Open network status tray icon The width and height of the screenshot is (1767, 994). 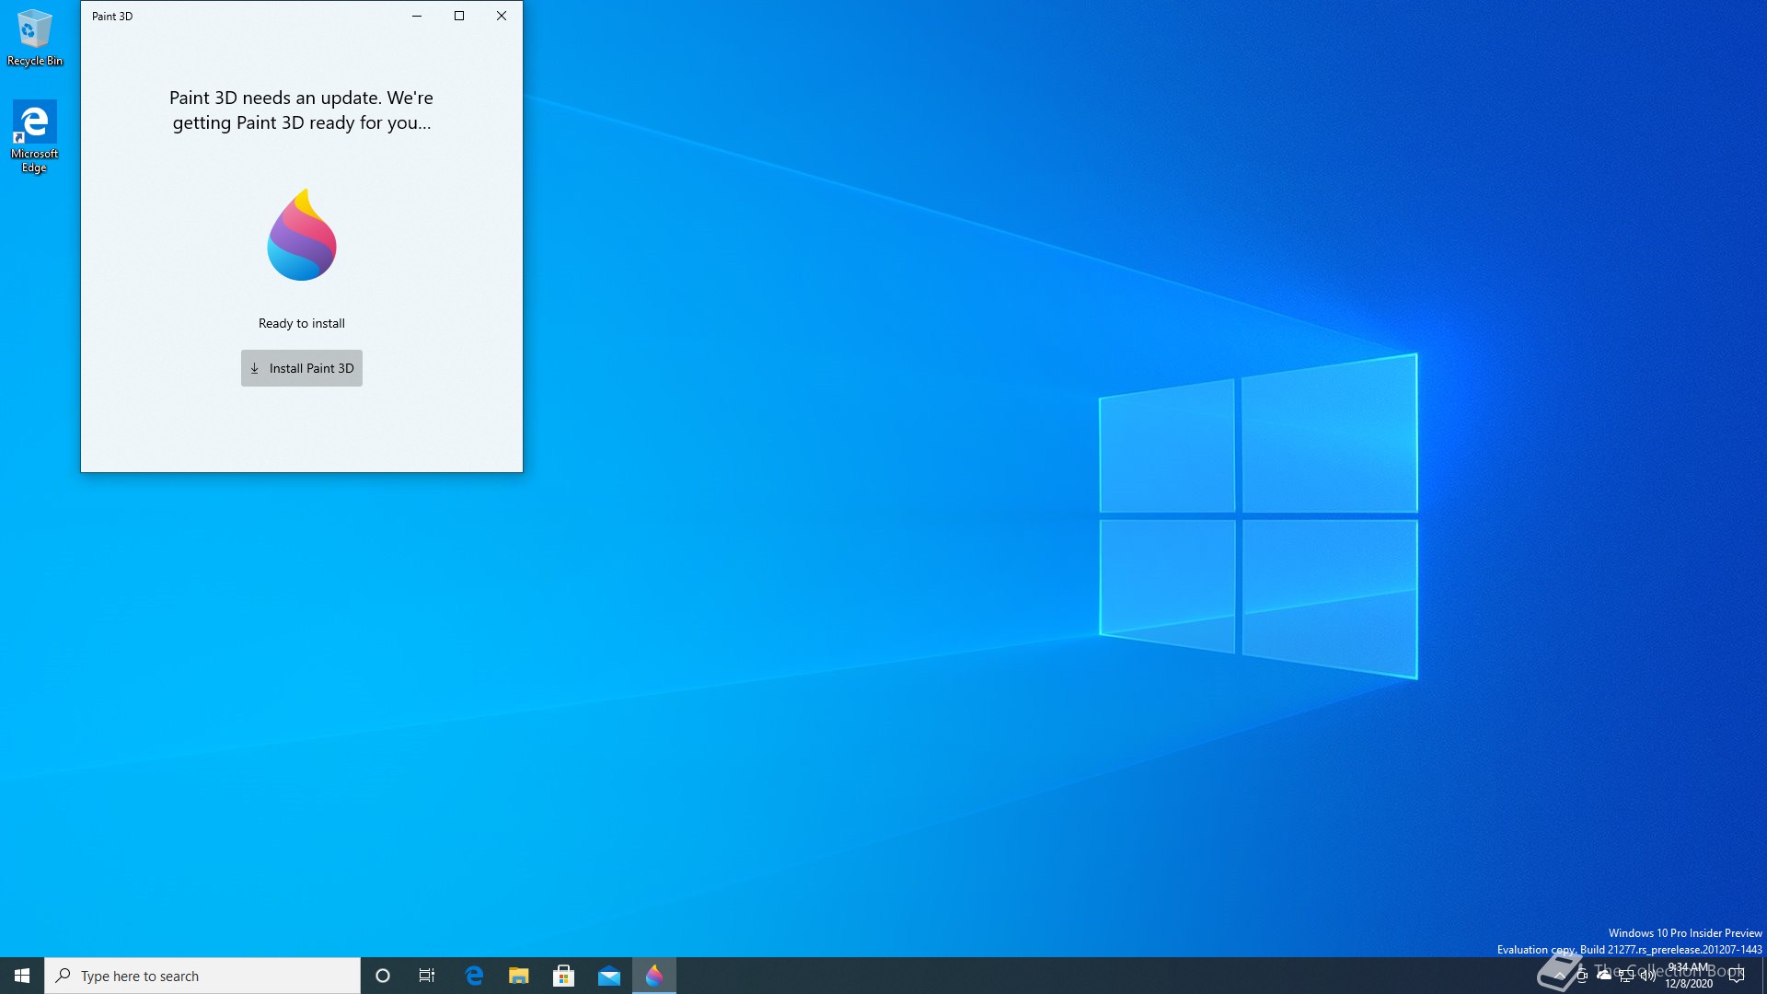tap(1626, 976)
